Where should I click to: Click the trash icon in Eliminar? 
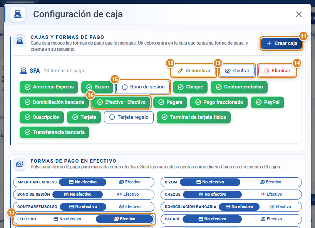click(266, 71)
